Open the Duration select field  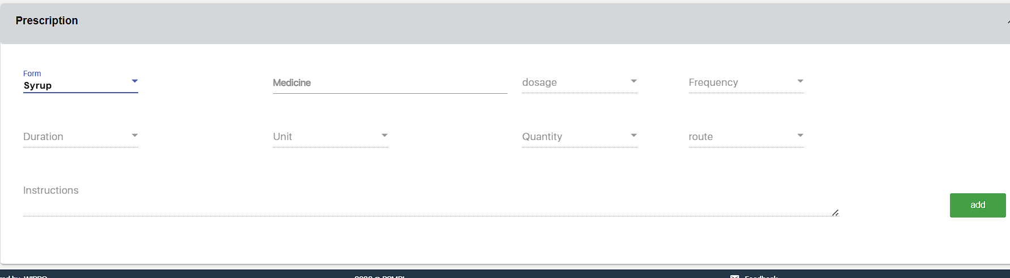(74, 137)
